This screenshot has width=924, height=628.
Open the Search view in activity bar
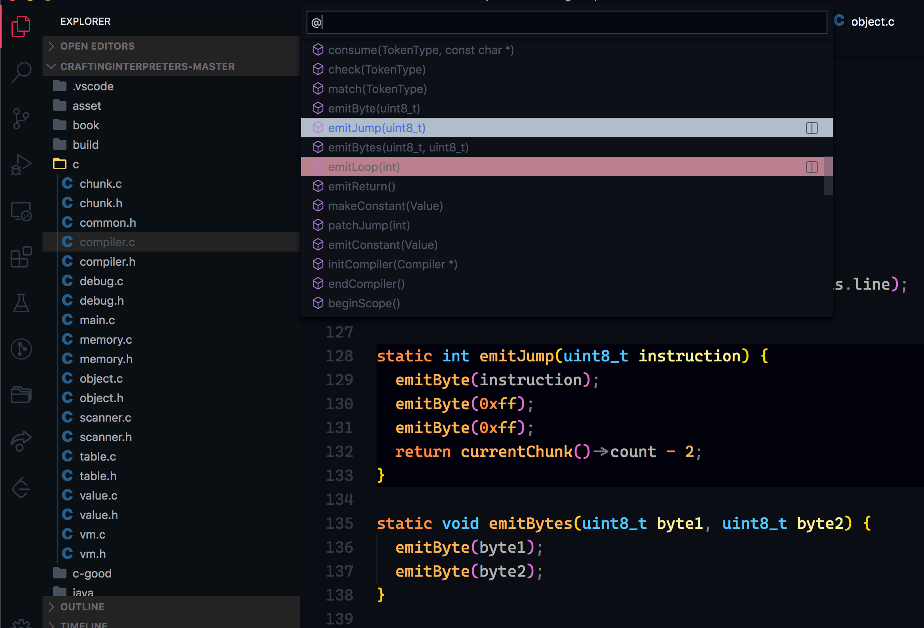click(21, 72)
